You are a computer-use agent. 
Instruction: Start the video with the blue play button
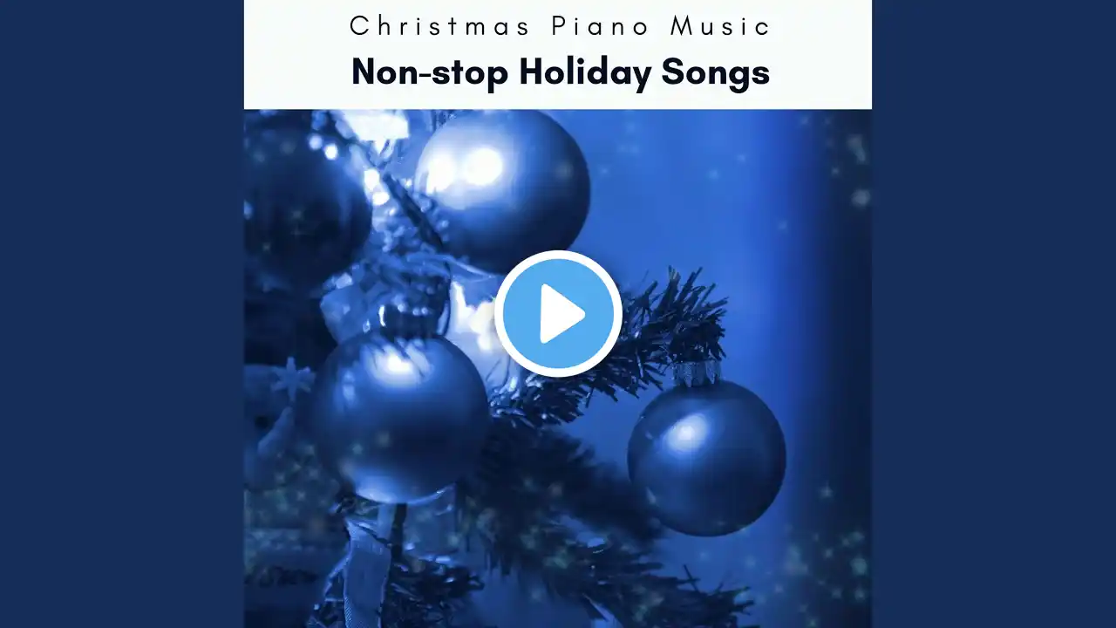558,314
